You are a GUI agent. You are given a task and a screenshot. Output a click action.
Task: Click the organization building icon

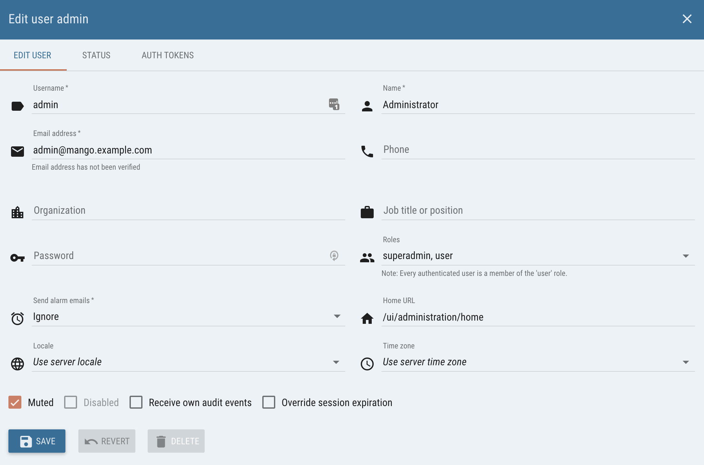17,210
